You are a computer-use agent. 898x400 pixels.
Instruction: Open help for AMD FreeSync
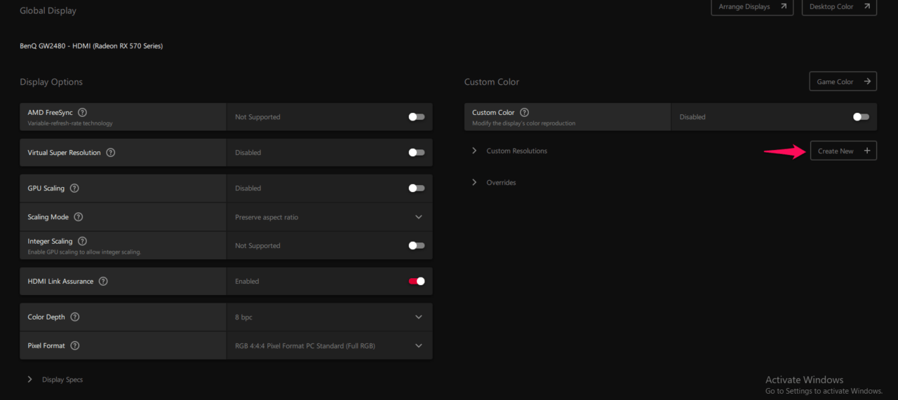(83, 112)
